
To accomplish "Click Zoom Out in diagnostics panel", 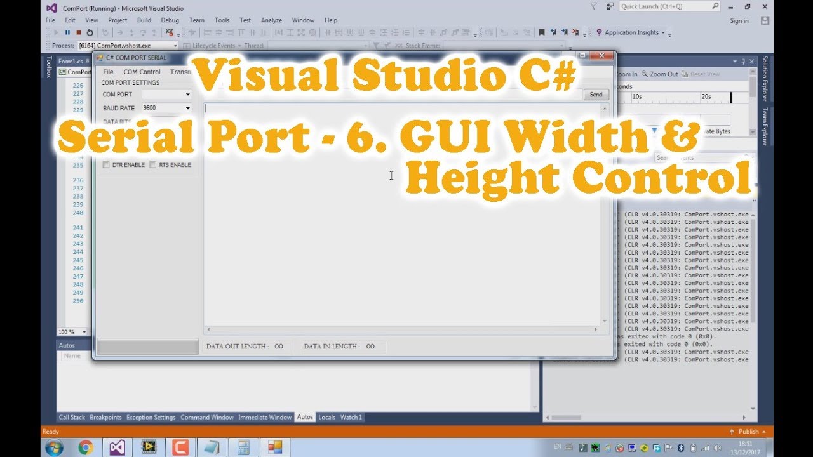I will pos(660,74).
